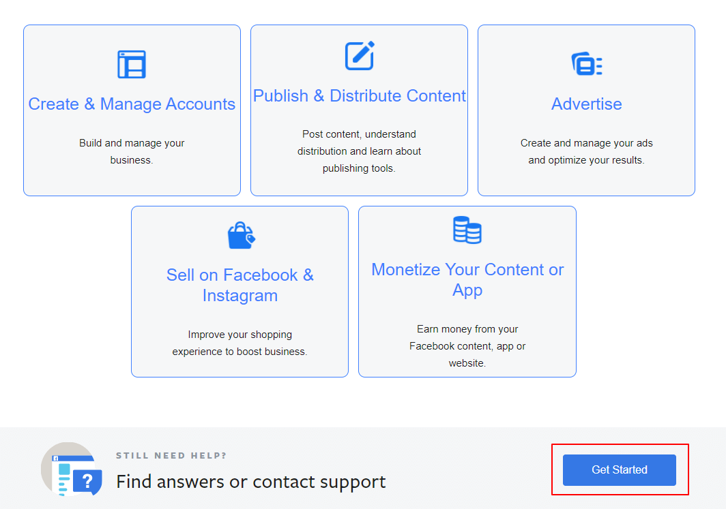Click the 'Build and manage your business' description
The height and width of the screenshot is (509, 726).
click(132, 151)
